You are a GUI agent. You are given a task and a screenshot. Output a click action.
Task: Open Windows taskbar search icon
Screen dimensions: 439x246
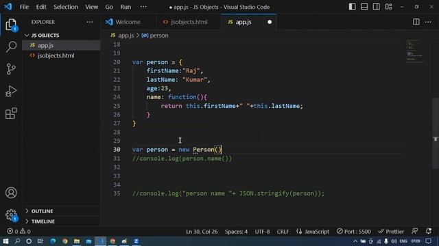pyautogui.click(x=17, y=241)
